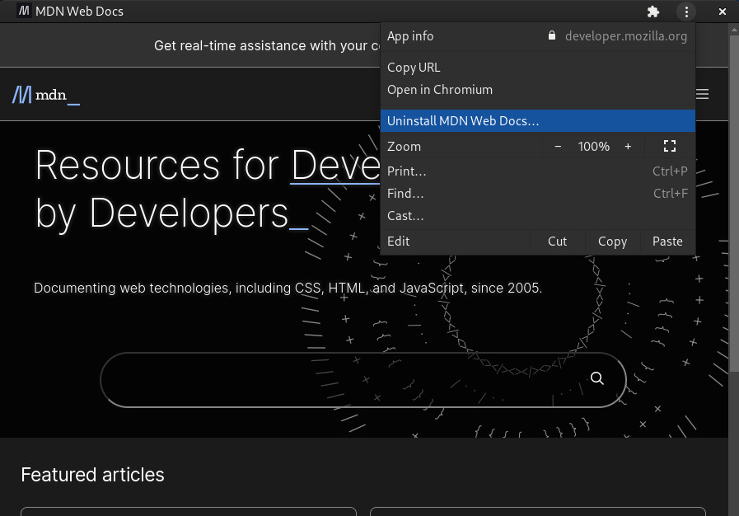Choose Uninstall MDN Web Docs…
The height and width of the screenshot is (516, 739).
pos(537,120)
